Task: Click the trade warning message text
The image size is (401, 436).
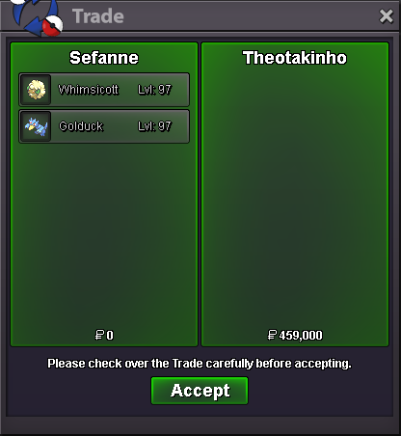Action: [200, 364]
